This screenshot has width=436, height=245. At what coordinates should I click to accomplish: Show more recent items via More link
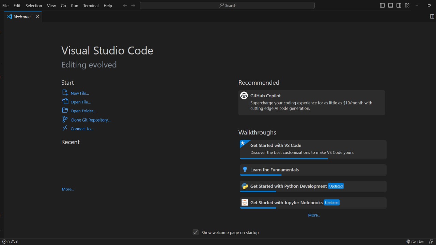pyautogui.click(x=67, y=189)
